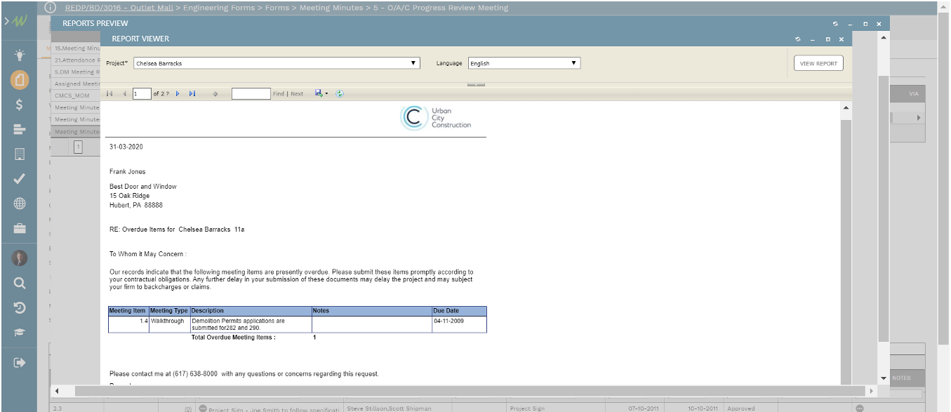Refresh the Report Viewer window via header icon
The width and height of the screenshot is (951, 412).
tap(797, 39)
